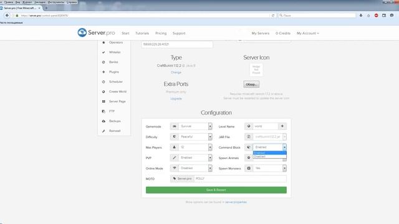The height and width of the screenshot is (224, 399).
Task: Open My Servers page
Action: (261, 33)
